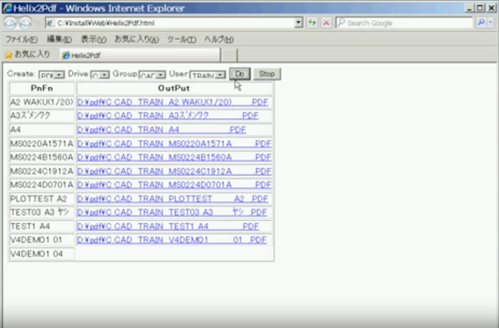Click the Stop button
499x328 pixels.
click(x=267, y=74)
